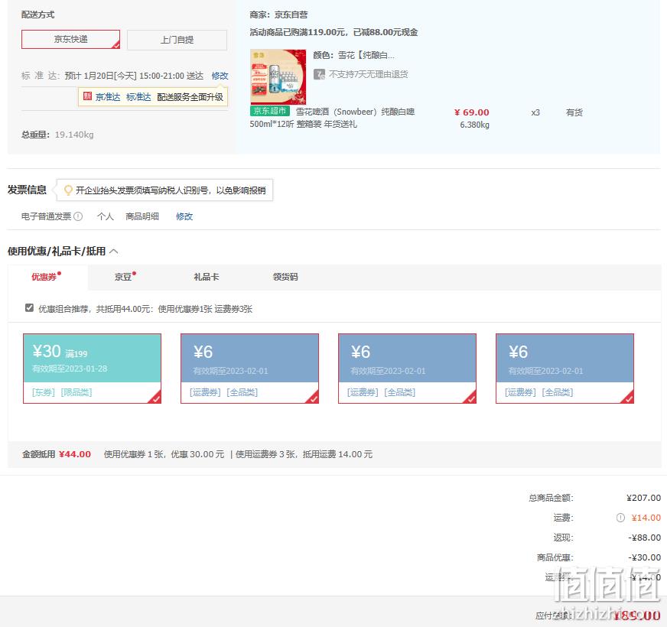Click 总重量 19.140kg text
Screen dimensions: 667x627
point(57,135)
